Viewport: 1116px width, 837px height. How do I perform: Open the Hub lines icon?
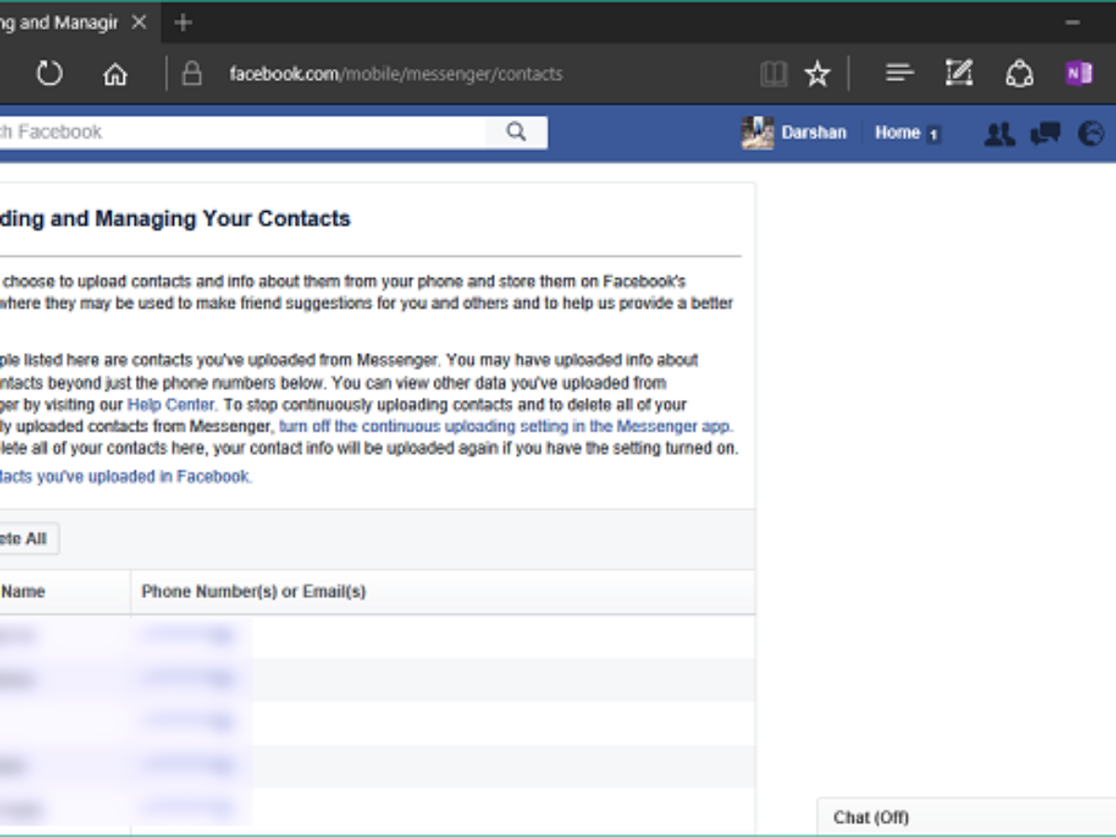[x=899, y=73]
